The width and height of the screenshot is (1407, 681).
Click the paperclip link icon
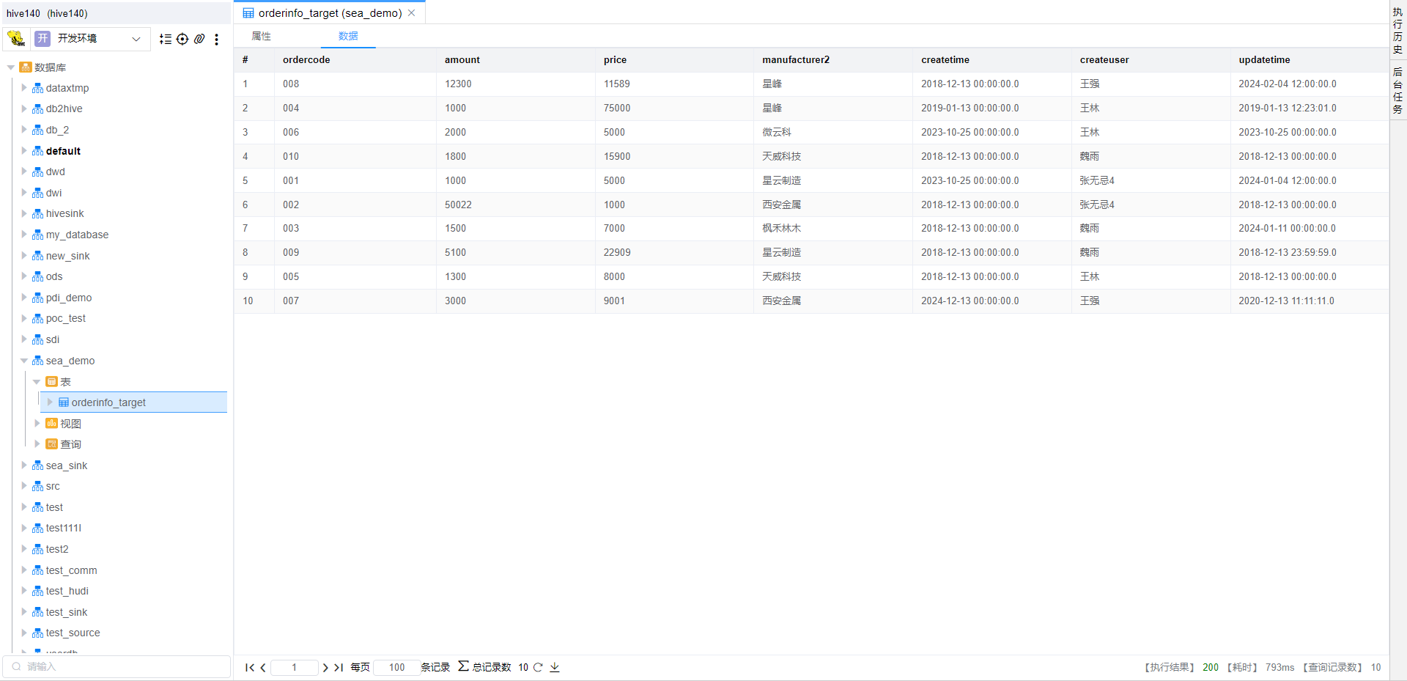pos(199,40)
